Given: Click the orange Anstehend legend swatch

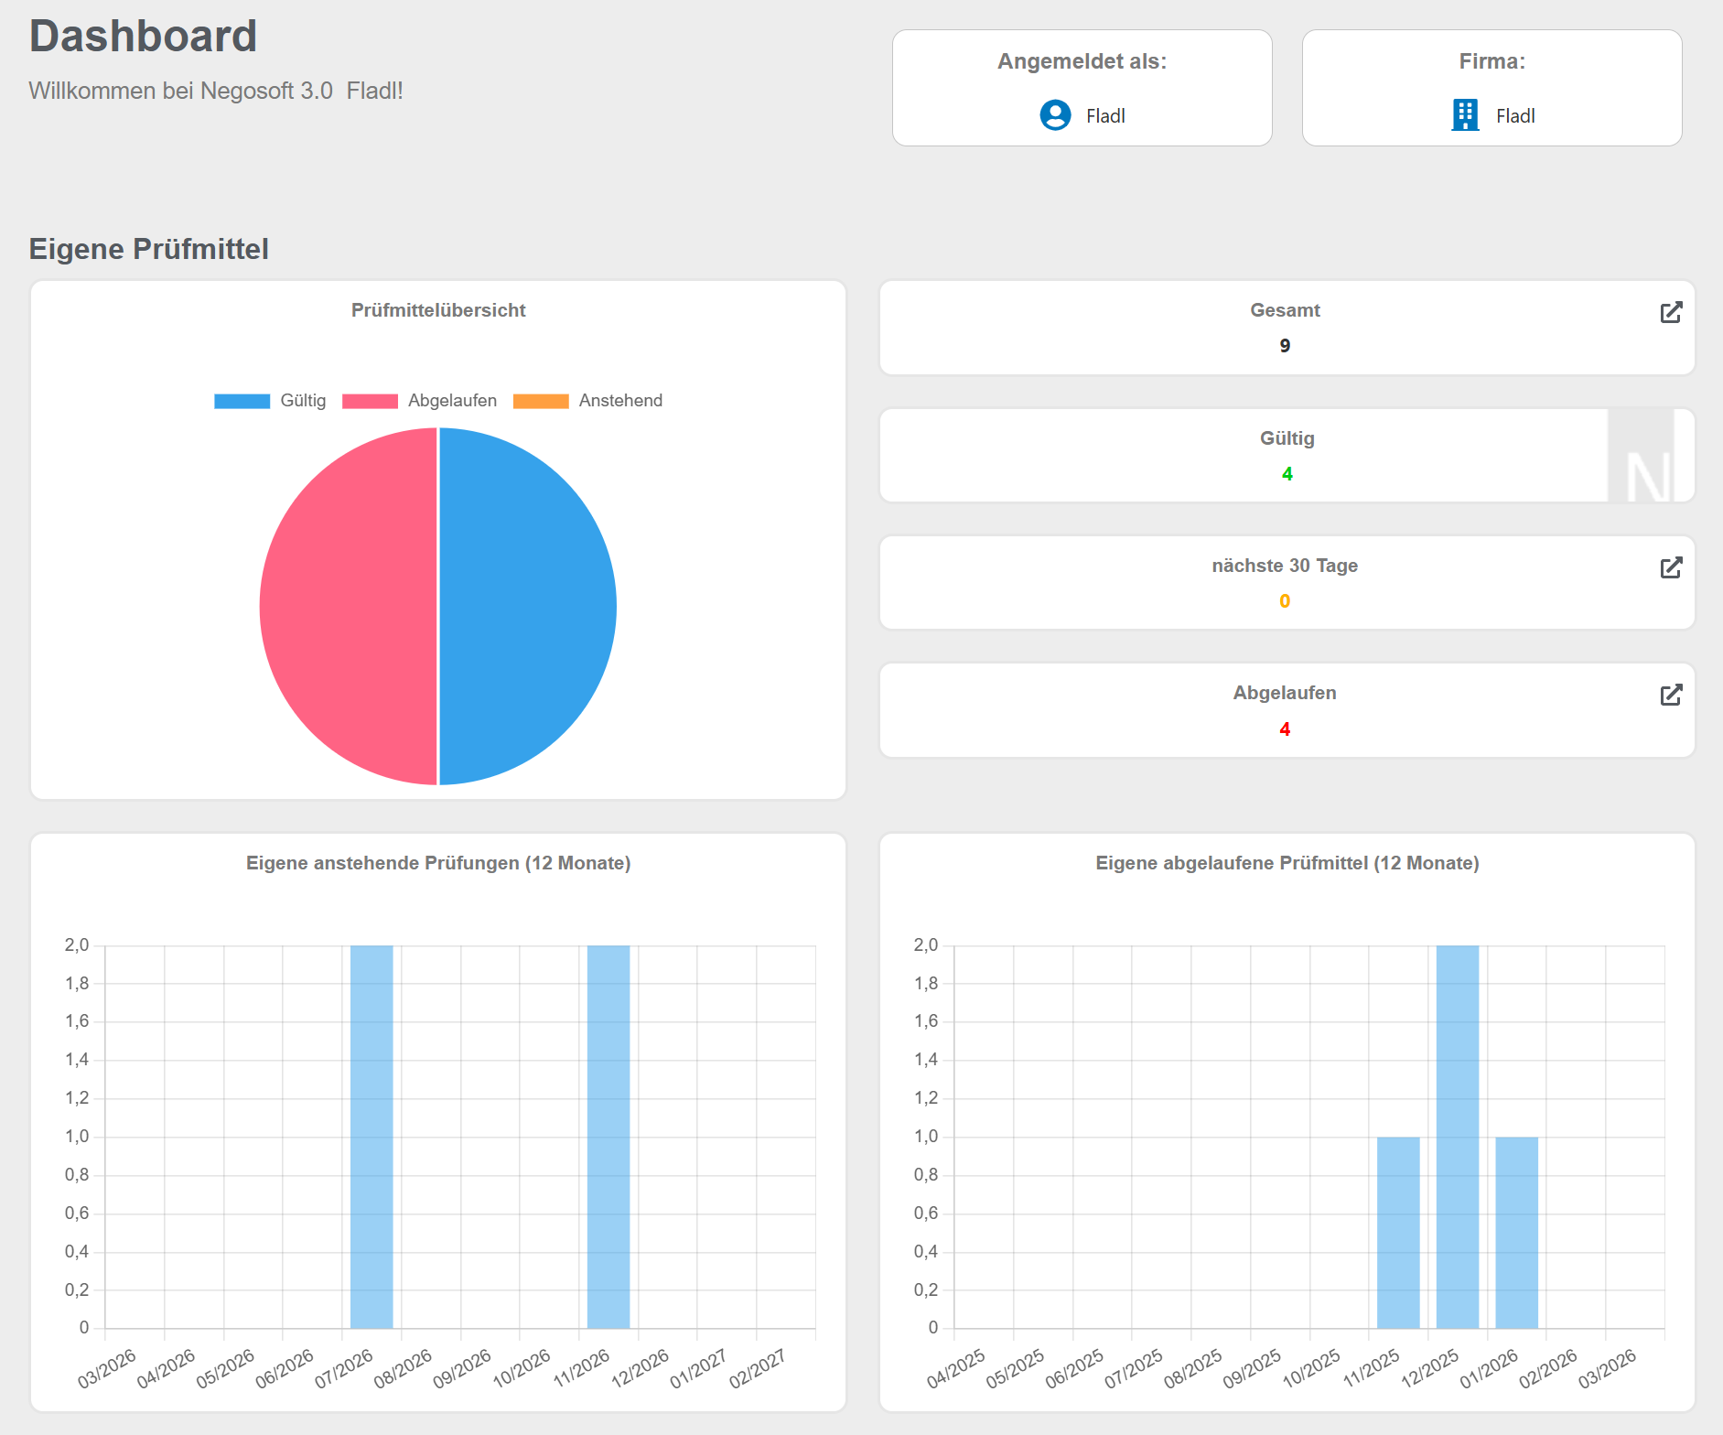Looking at the screenshot, I should [x=541, y=401].
